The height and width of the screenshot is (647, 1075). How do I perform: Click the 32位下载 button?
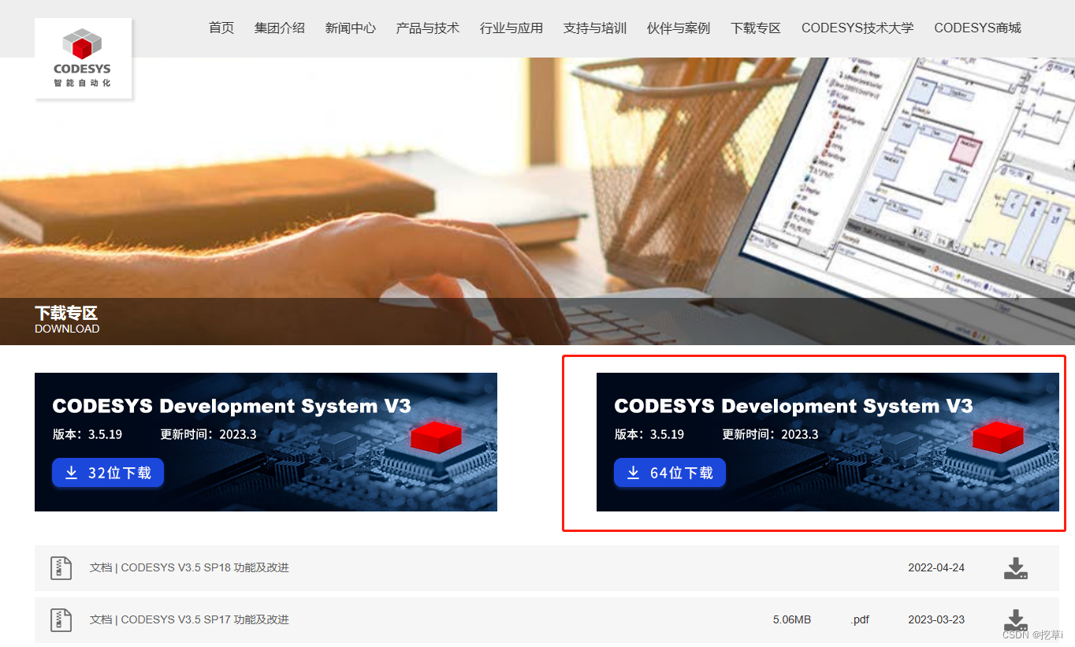[x=108, y=472]
